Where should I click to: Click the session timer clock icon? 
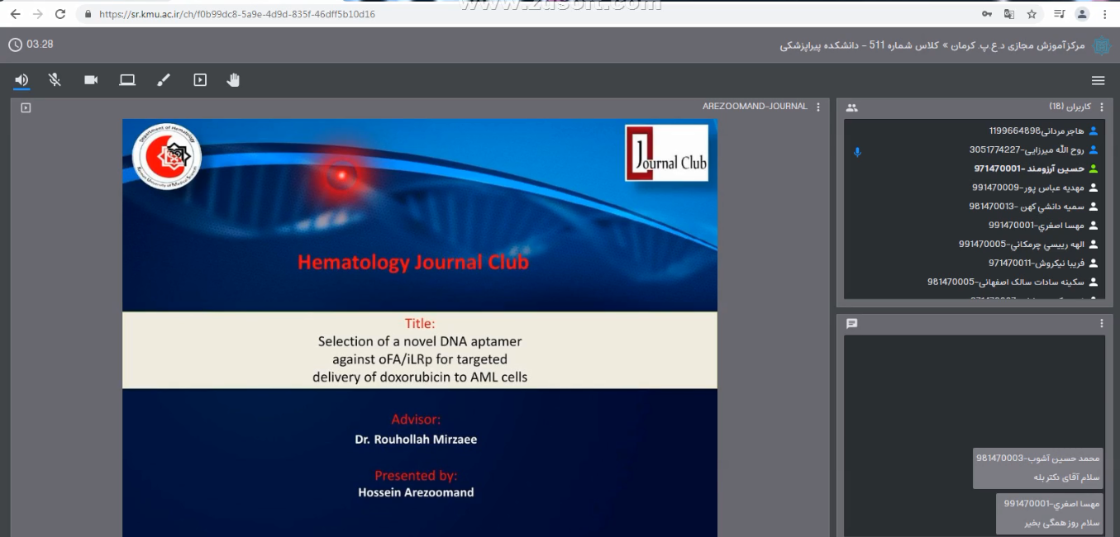click(x=15, y=45)
